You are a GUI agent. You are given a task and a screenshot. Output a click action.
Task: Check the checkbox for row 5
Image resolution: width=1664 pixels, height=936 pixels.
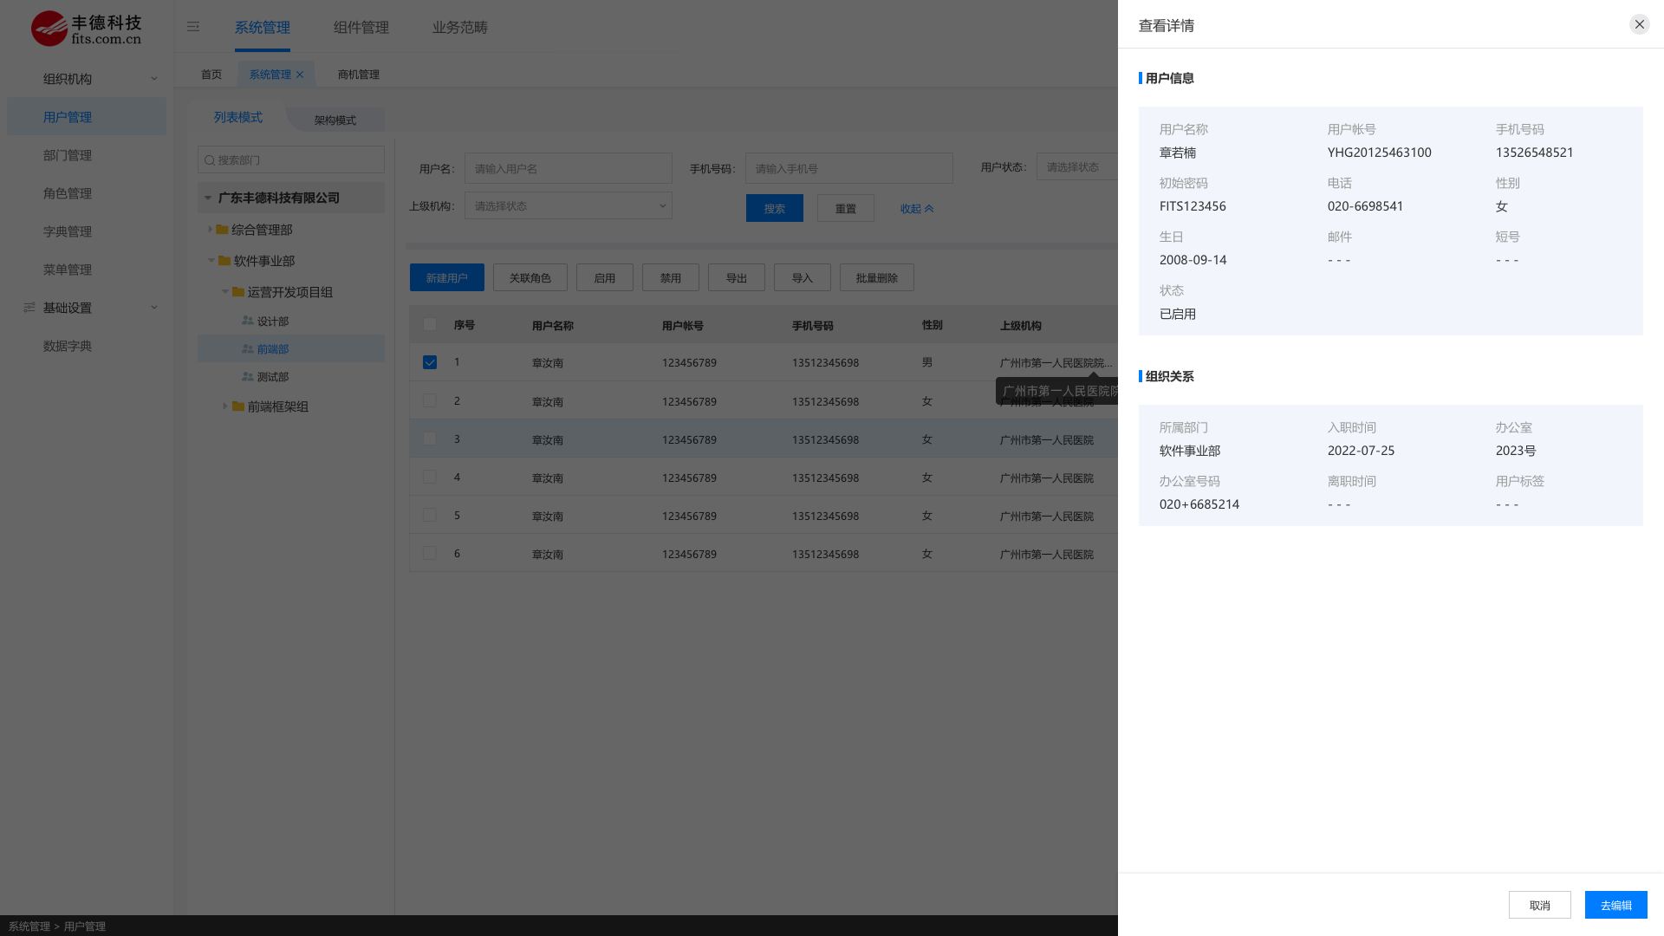point(430,515)
